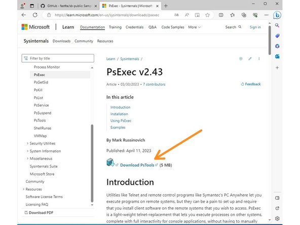
Task: Click the Download PDF button
Action: tap(39, 213)
